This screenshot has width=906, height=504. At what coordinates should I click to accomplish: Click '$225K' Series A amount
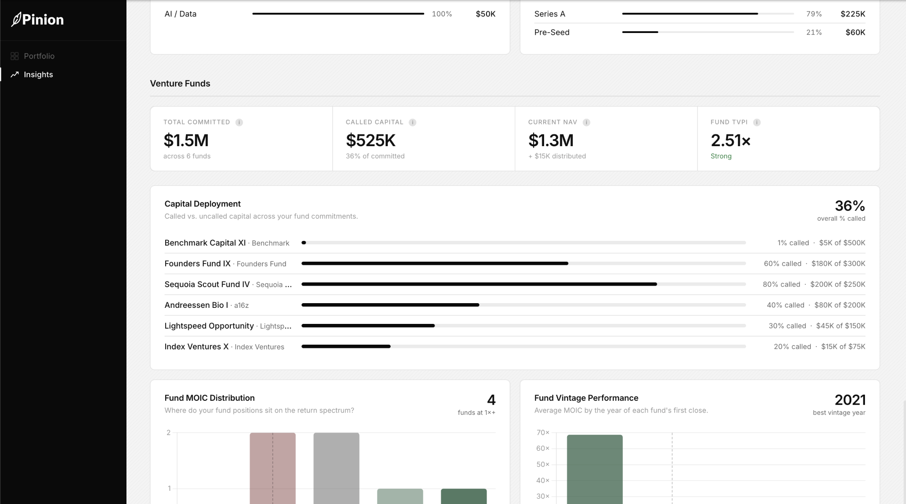pos(853,14)
